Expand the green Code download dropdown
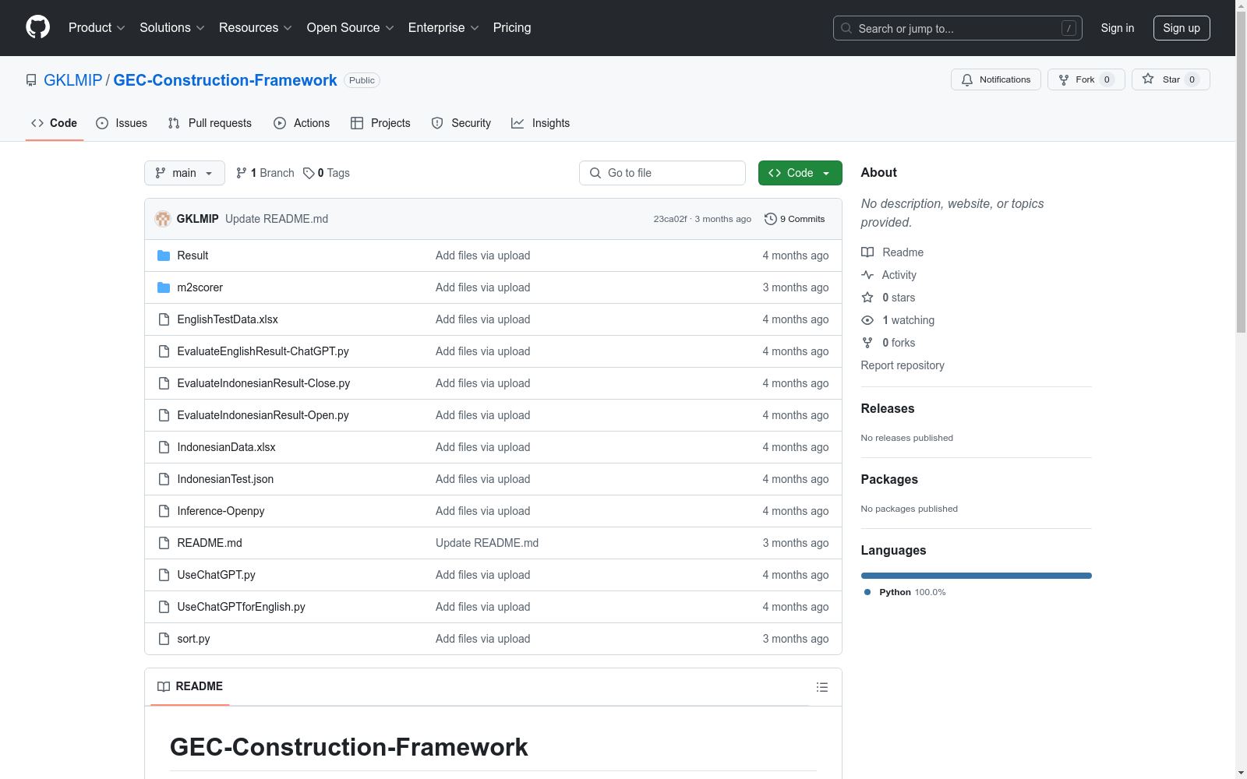This screenshot has height=779, width=1247. point(800,173)
